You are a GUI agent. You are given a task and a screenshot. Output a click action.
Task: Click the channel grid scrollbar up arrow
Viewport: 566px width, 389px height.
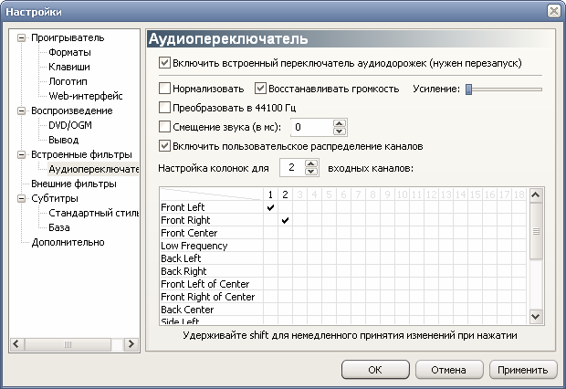click(536, 195)
